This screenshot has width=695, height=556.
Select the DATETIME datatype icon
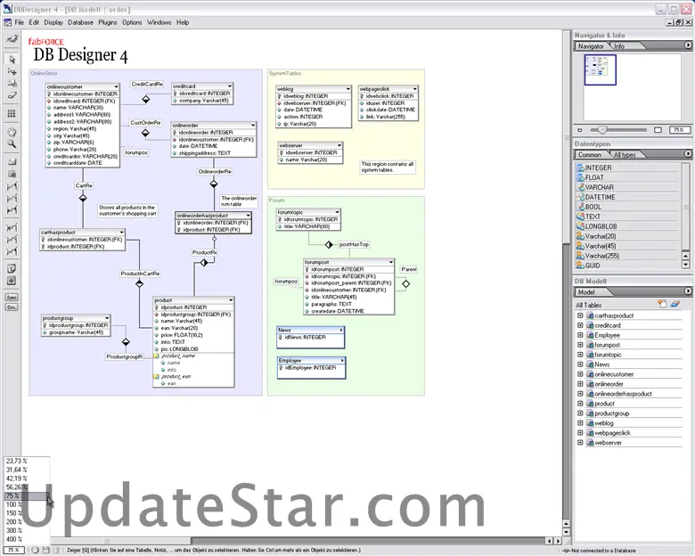pos(580,197)
